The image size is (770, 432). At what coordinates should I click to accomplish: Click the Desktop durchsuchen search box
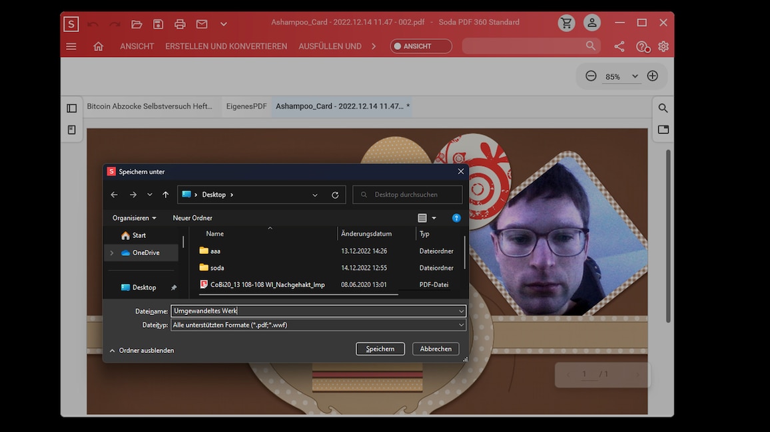407,195
